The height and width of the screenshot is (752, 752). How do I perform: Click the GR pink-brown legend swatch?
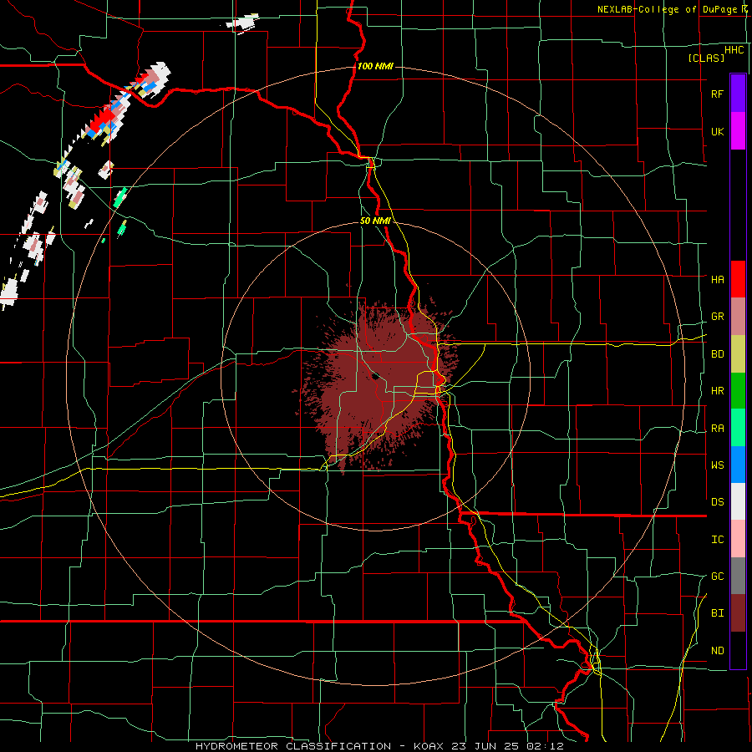[x=738, y=317]
